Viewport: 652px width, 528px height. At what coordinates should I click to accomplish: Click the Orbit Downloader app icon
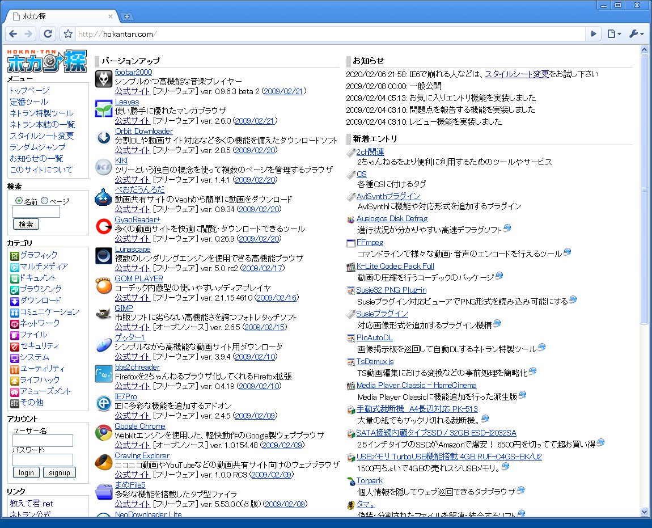coord(104,138)
